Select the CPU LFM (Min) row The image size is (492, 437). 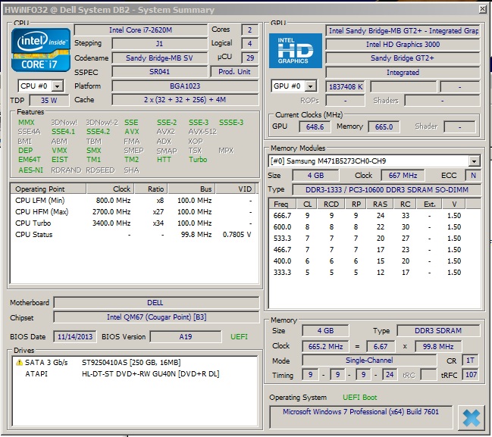point(134,200)
